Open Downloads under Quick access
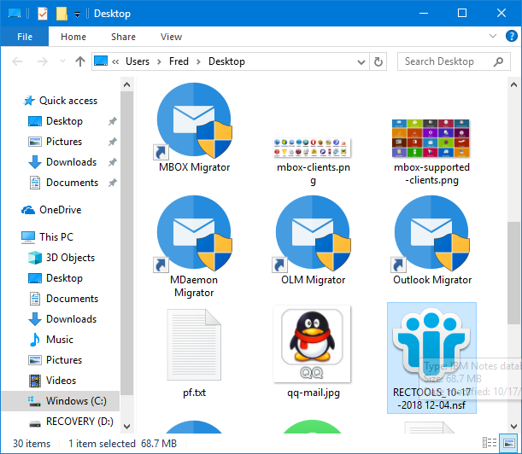The height and width of the screenshot is (454, 522). pyautogui.click(x=71, y=162)
